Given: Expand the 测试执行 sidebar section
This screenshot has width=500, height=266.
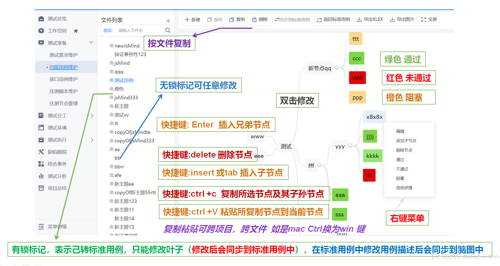Looking at the screenshot, I should (x=92, y=140).
